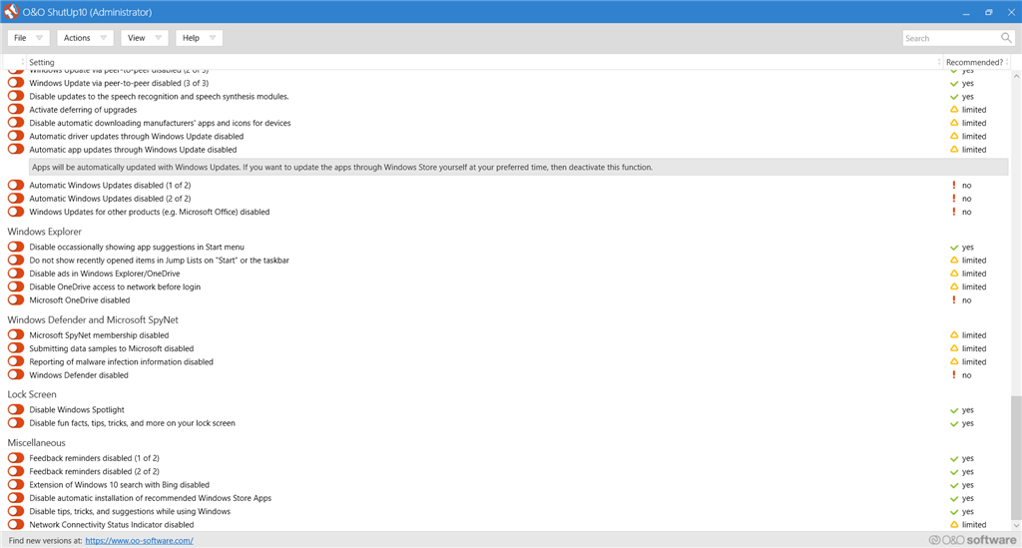Click the vertical scrollbar thumb

point(1016,456)
